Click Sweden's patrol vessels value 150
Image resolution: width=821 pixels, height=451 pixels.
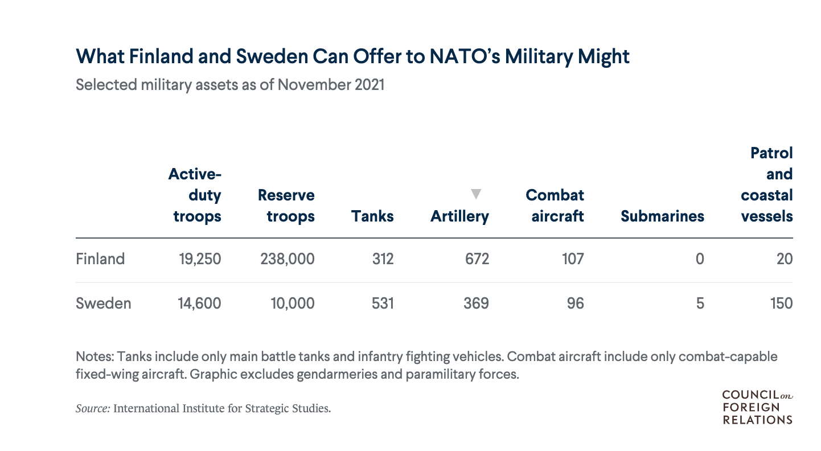[780, 303]
